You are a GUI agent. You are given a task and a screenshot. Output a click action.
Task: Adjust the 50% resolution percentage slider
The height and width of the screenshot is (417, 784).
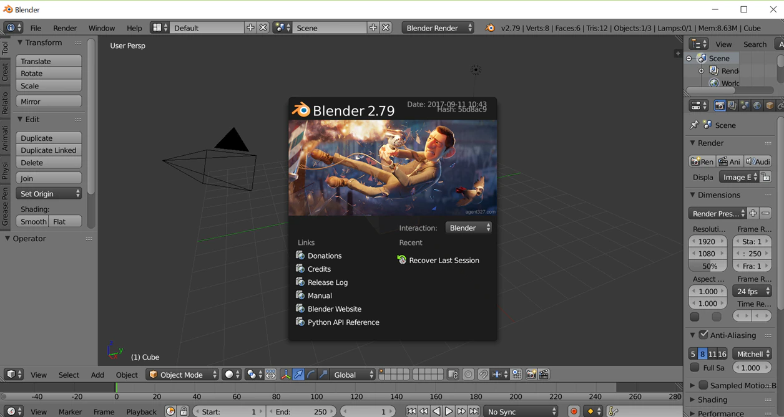point(708,266)
